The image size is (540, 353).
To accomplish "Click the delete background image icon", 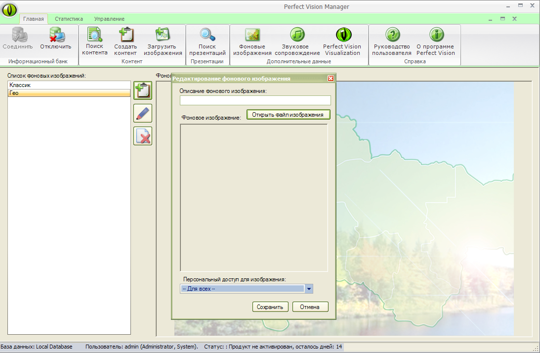I will click(x=143, y=136).
